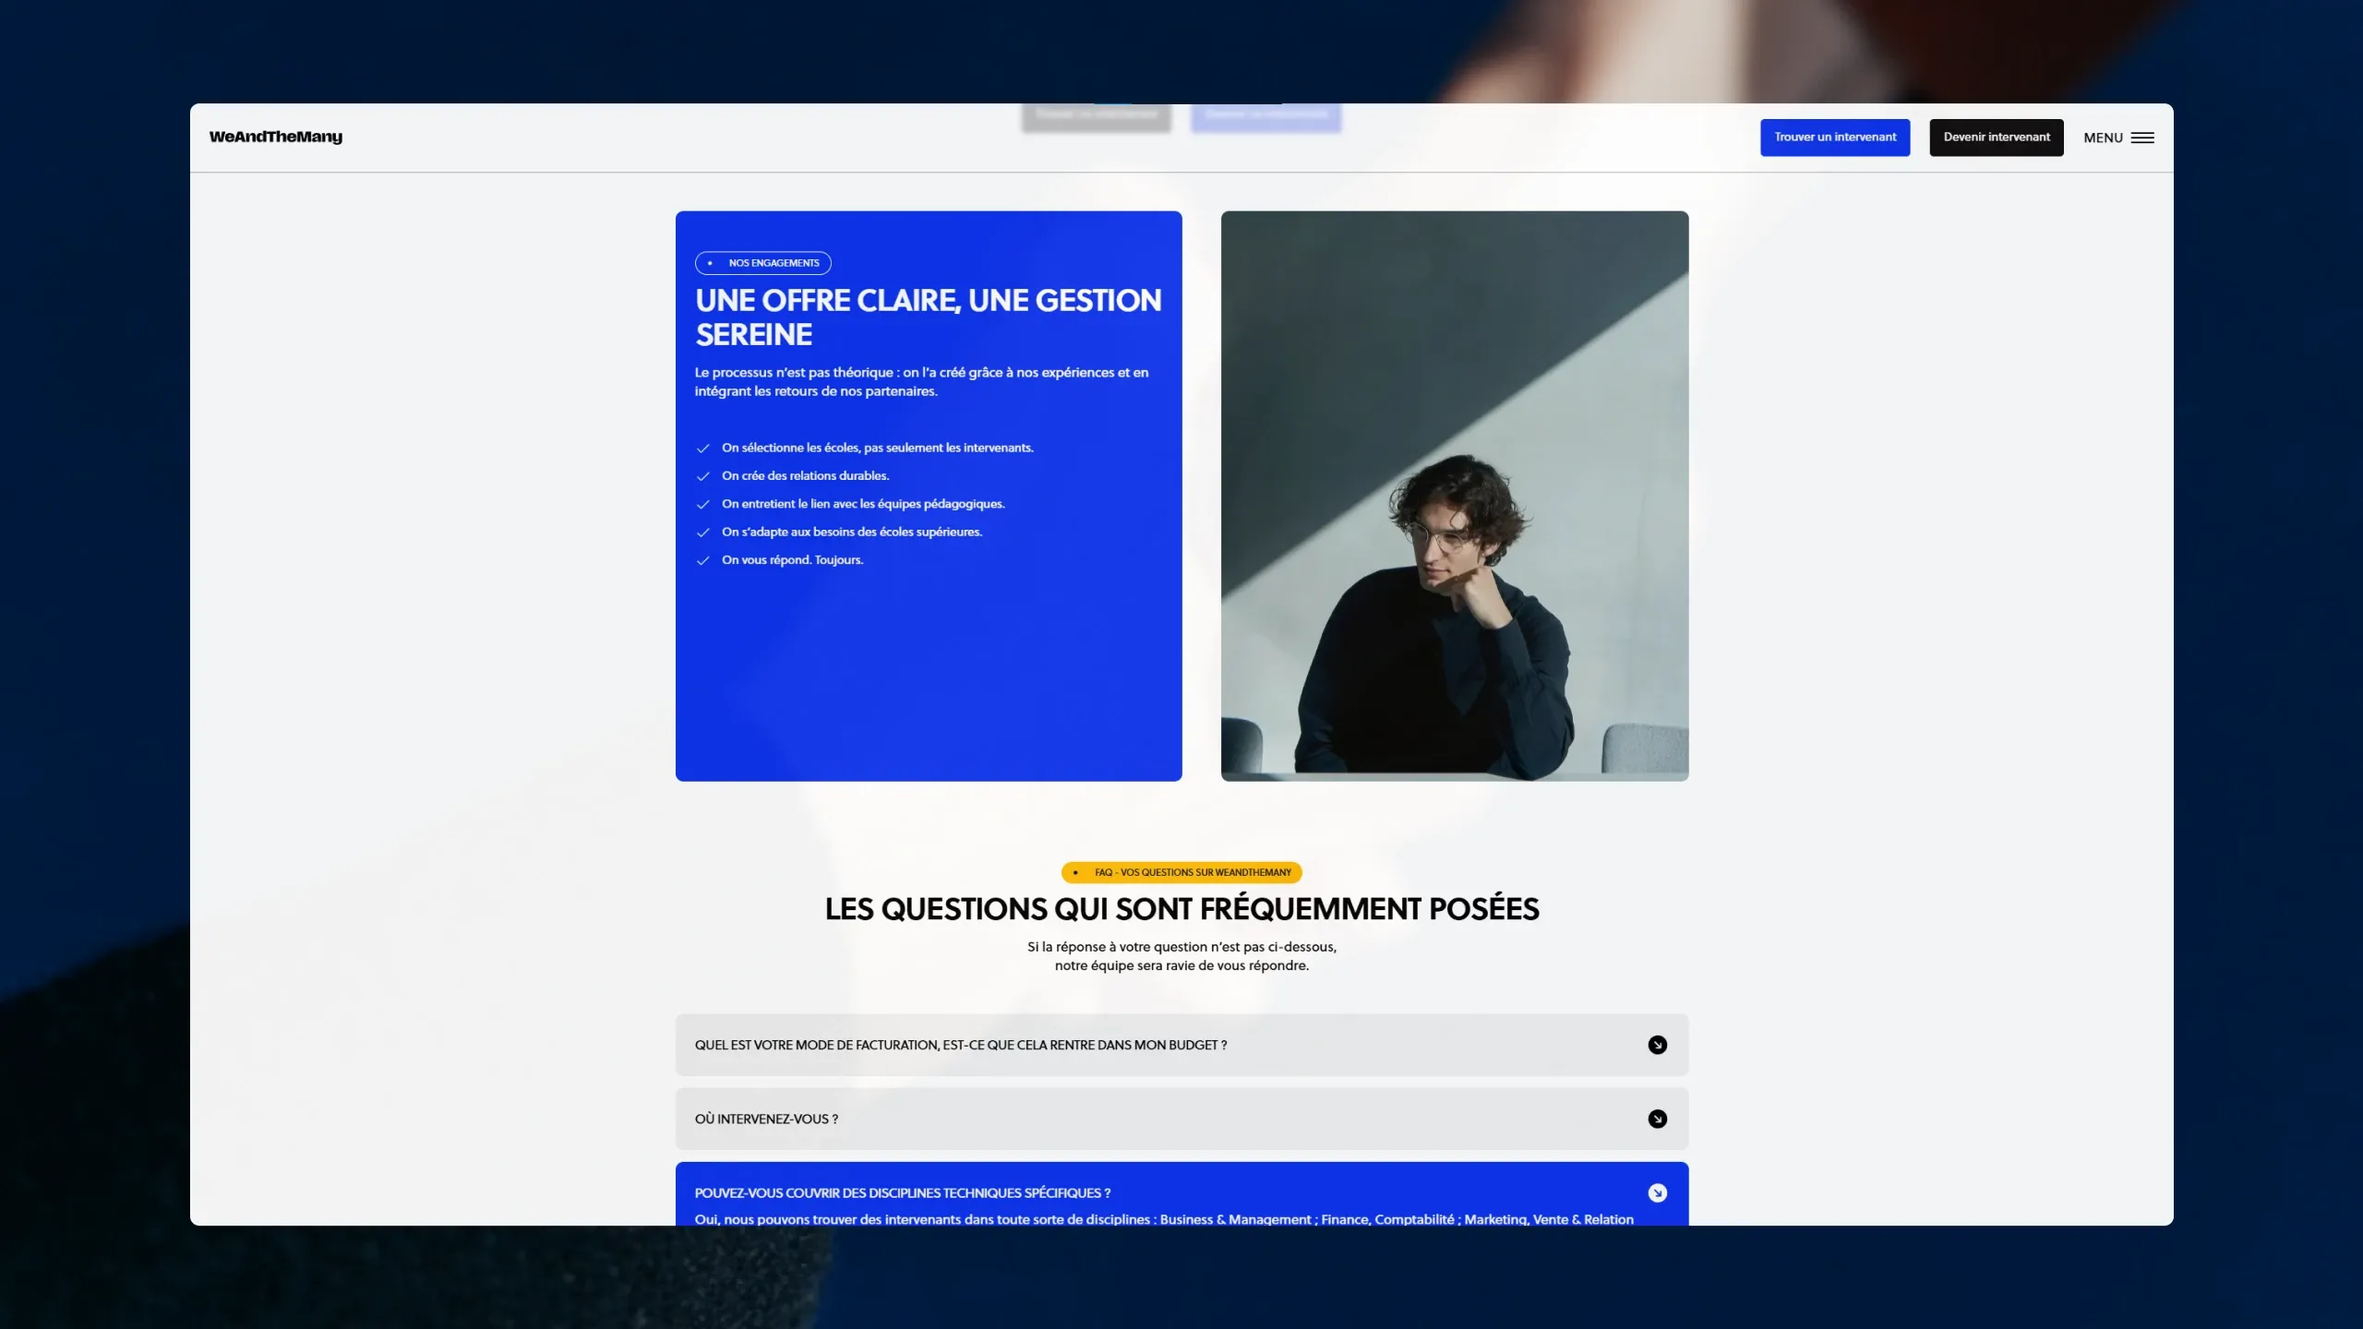
Task: Click the WeAndTheMany logo
Action: (x=275, y=137)
